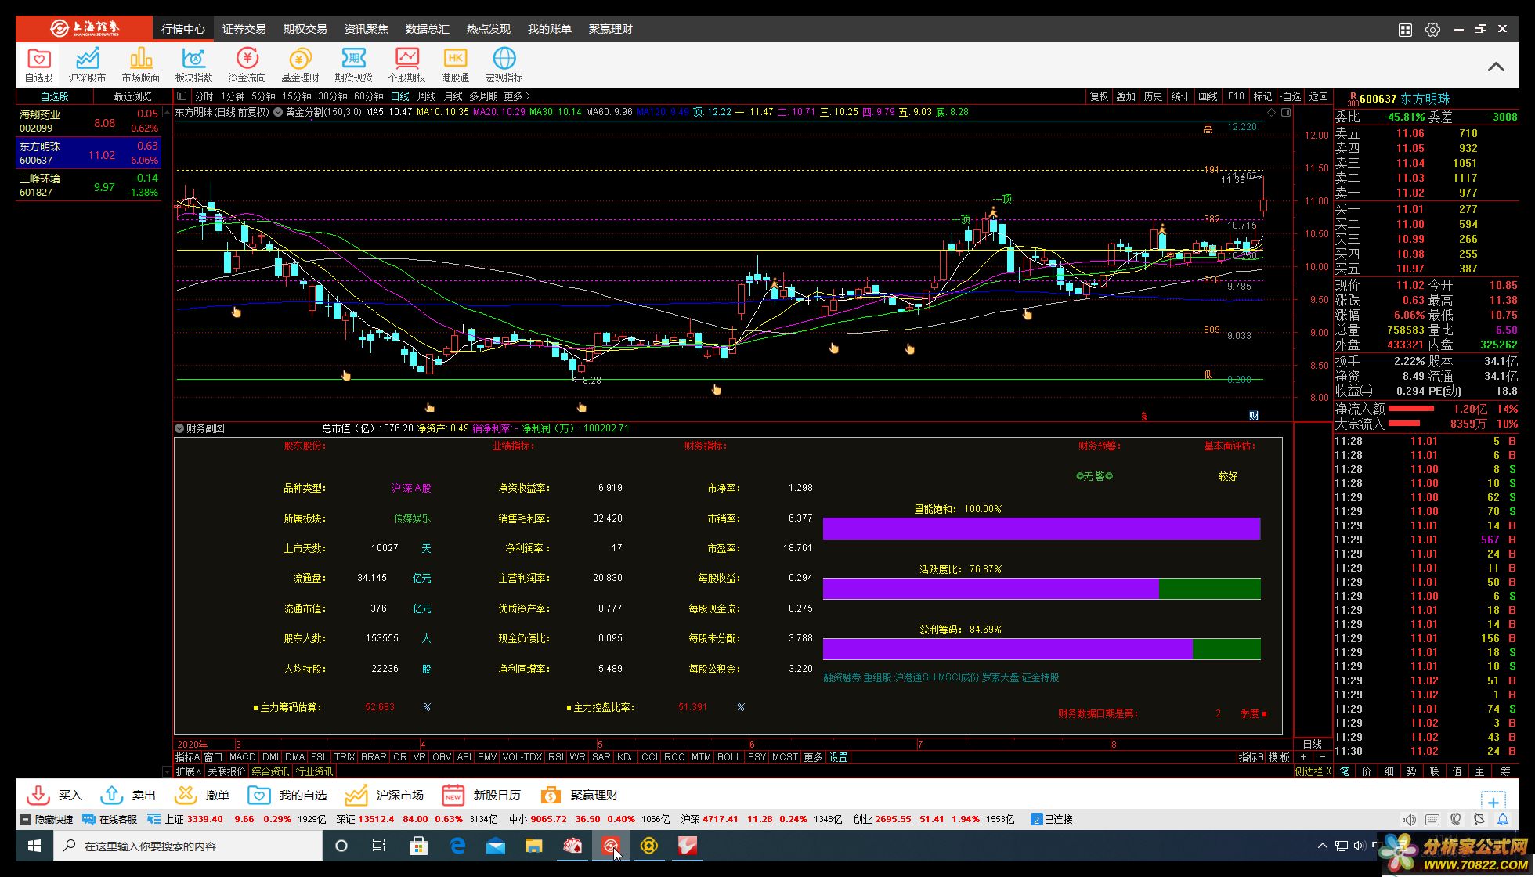Expand 更多 timeframe options
1535x877 pixels.
click(517, 96)
